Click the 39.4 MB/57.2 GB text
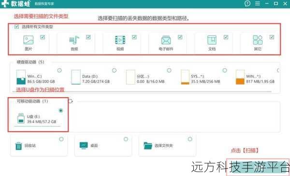290x176 pixels. tap(42, 122)
